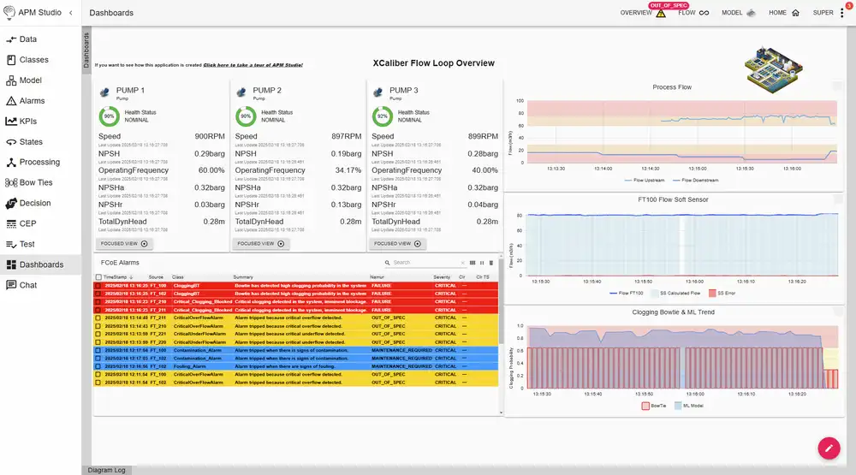Switch to the MODEL tab
Screen dimensions: 856x475
[x=732, y=13]
